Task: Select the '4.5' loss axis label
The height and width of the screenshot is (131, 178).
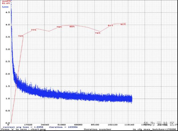Action: coord(8,12)
